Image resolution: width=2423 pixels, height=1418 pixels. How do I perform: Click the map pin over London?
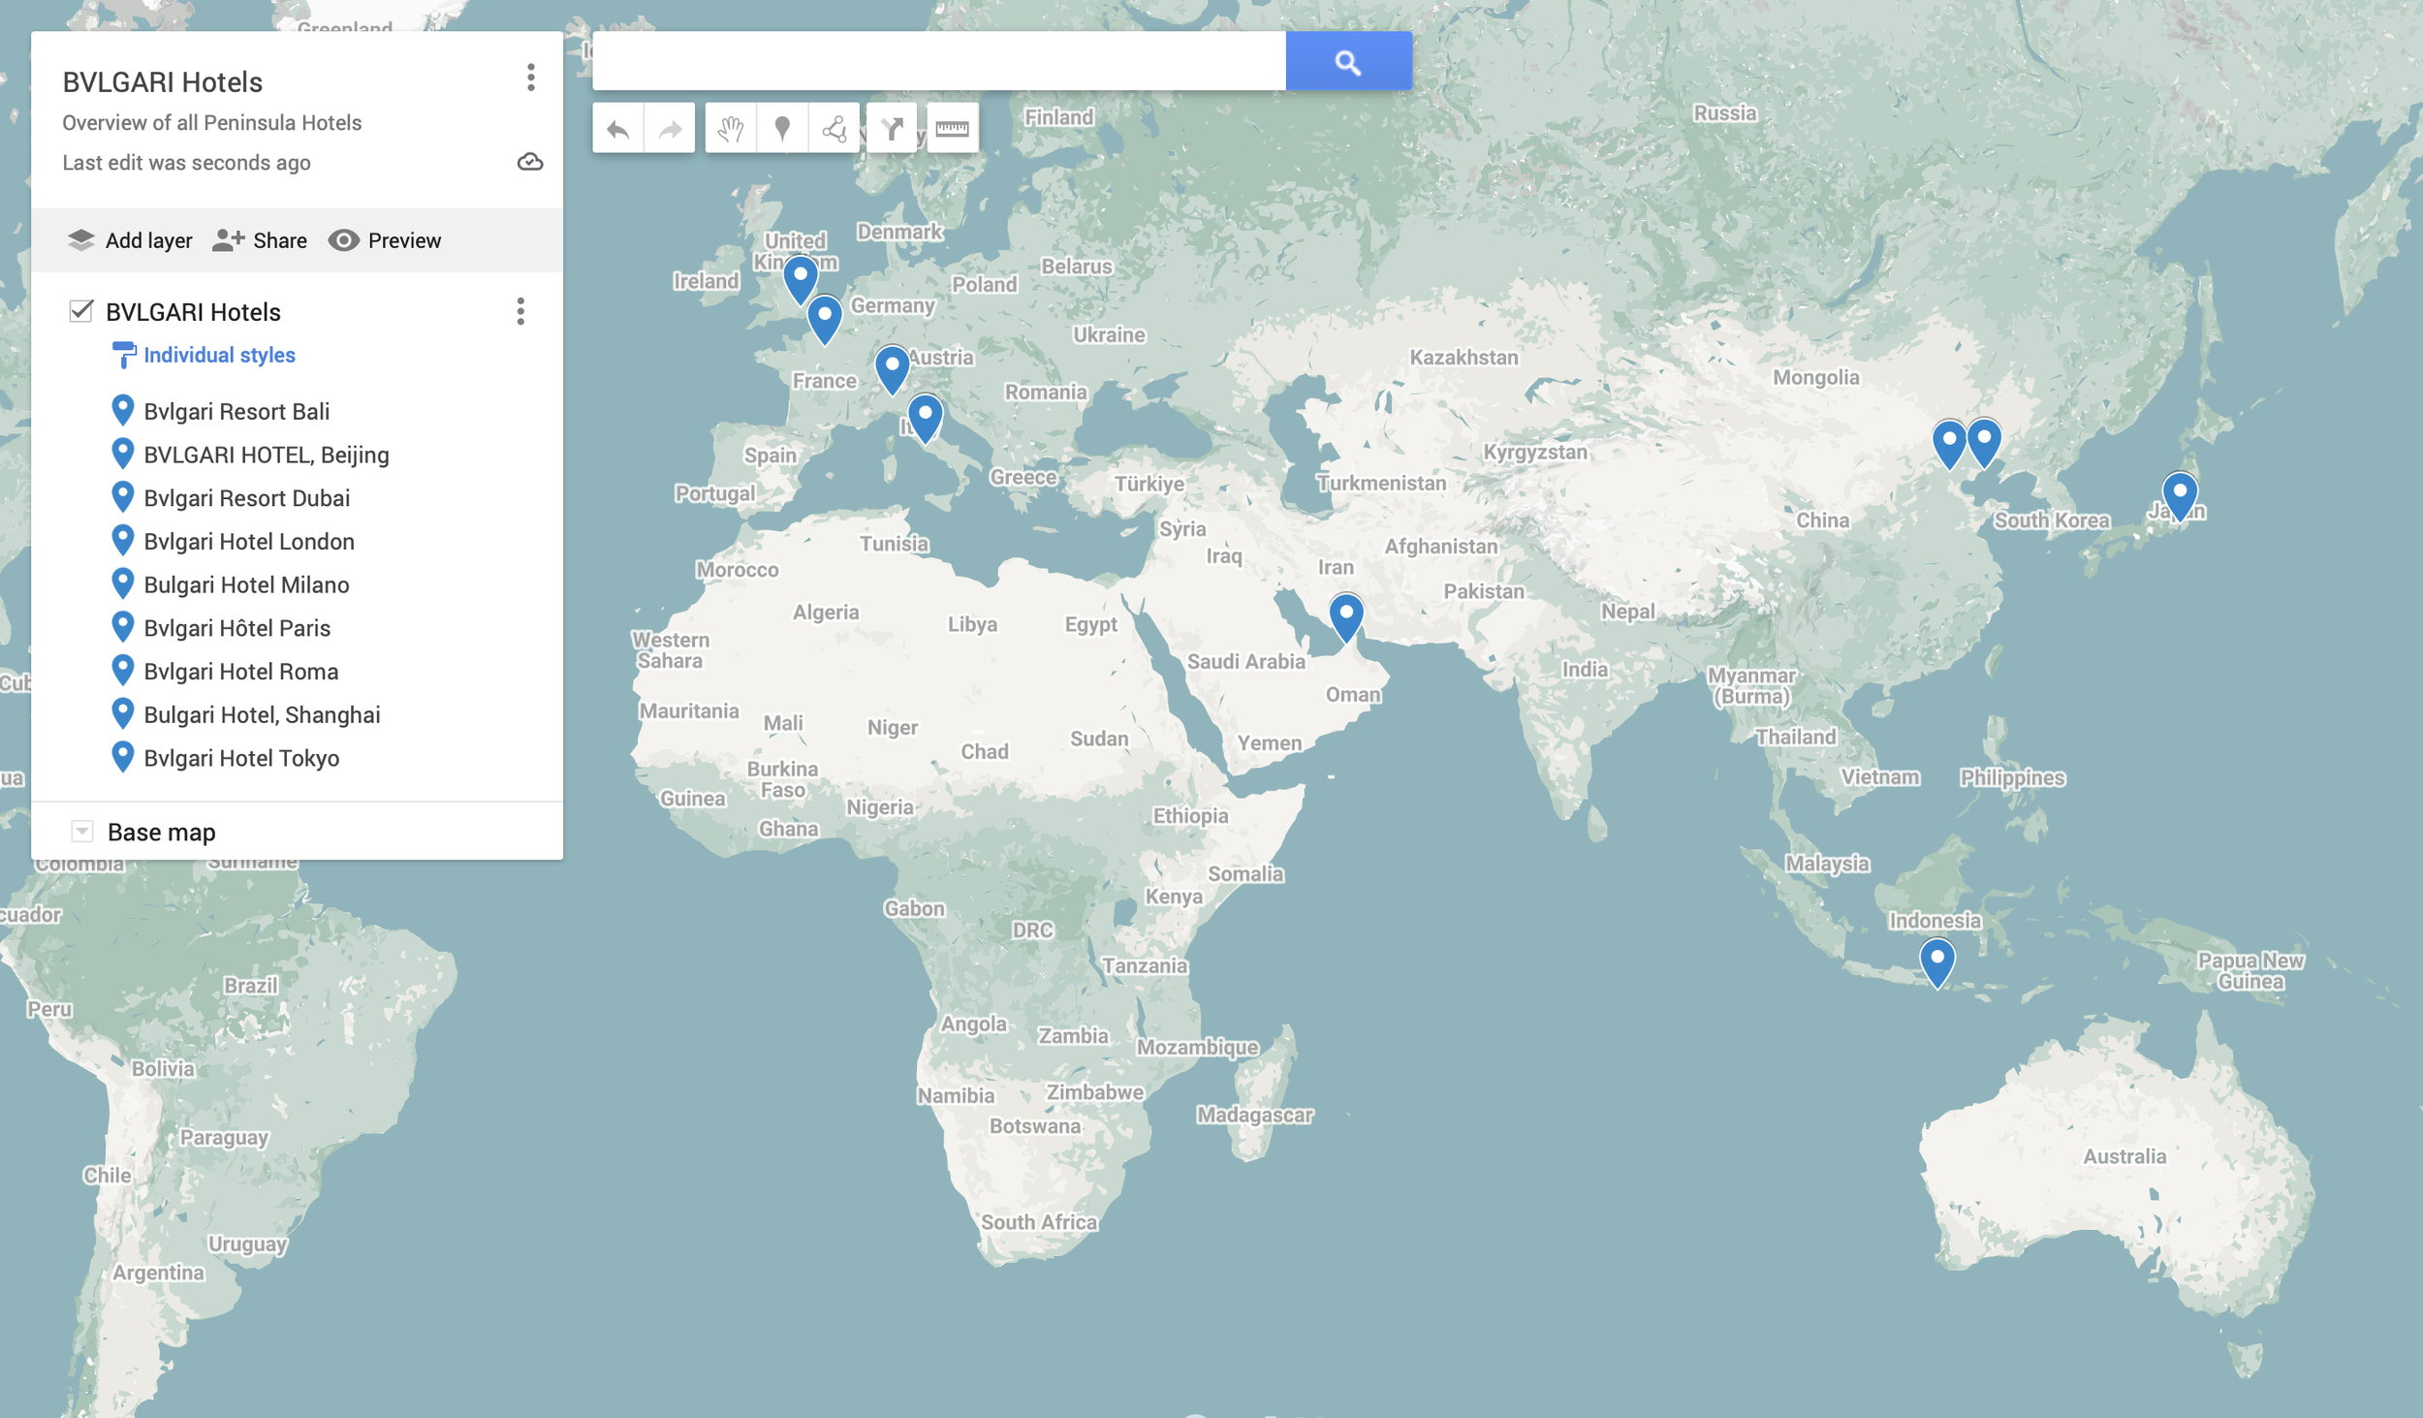(x=801, y=280)
